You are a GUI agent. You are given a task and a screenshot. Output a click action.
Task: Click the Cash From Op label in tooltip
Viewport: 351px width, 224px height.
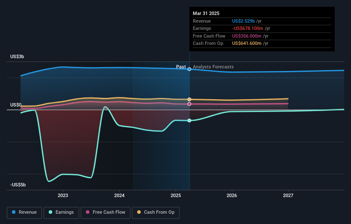click(208, 44)
